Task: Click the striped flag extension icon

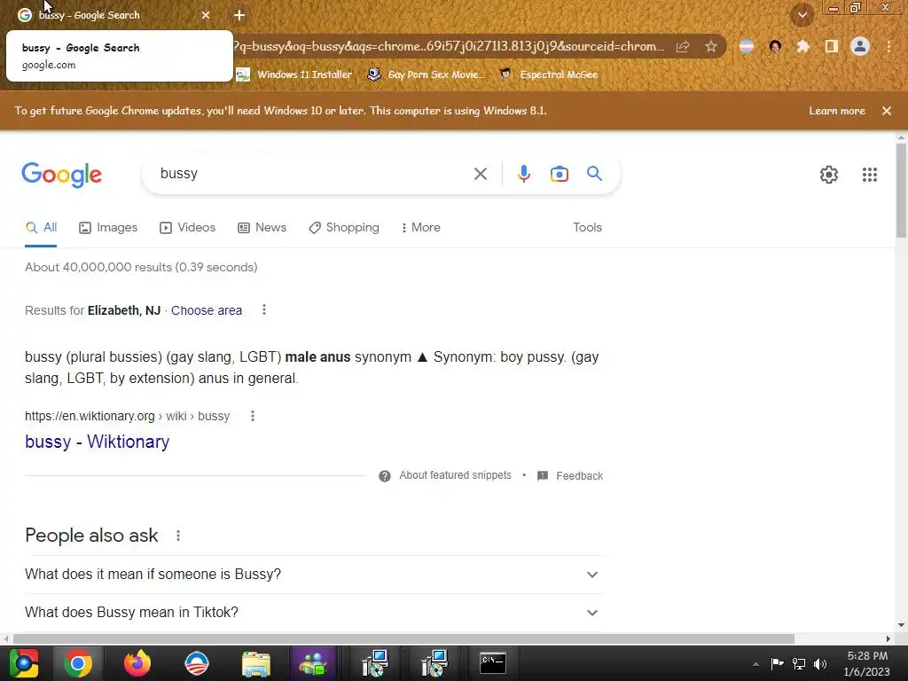Action: 747,46
